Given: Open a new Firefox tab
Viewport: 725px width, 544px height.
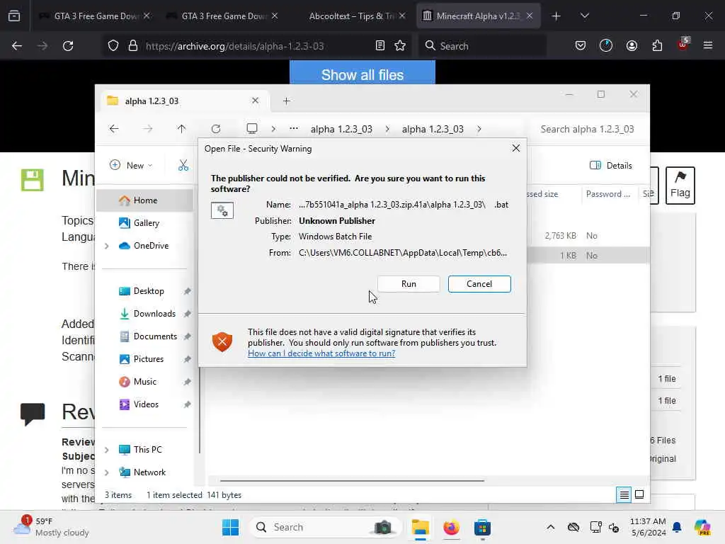Looking at the screenshot, I should pyautogui.click(x=556, y=16).
